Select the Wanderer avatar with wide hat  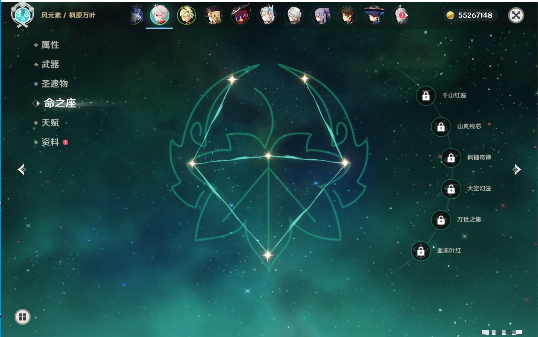(x=374, y=15)
